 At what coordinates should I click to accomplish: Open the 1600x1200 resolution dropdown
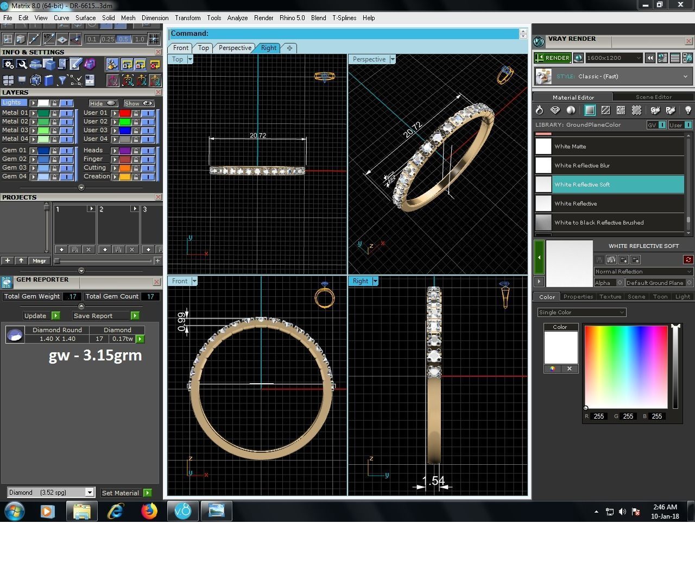pos(614,58)
